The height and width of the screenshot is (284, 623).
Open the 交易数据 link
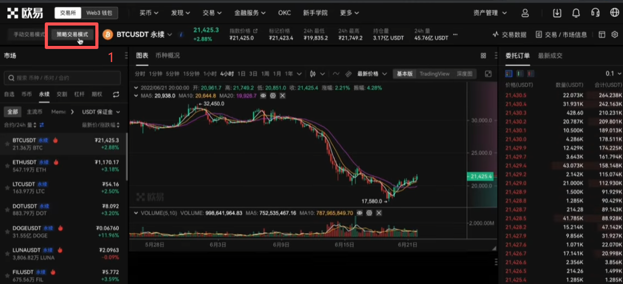(x=509, y=34)
